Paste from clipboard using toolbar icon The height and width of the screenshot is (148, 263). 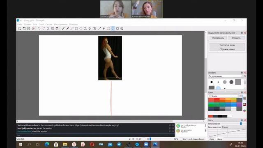click(57, 28)
